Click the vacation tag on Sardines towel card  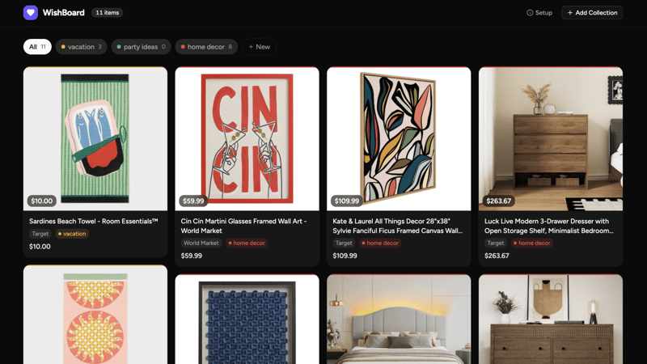click(72, 234)
